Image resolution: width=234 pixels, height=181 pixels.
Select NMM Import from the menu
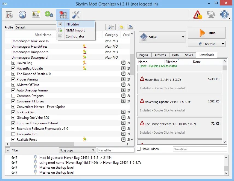(x=76, y=30)
